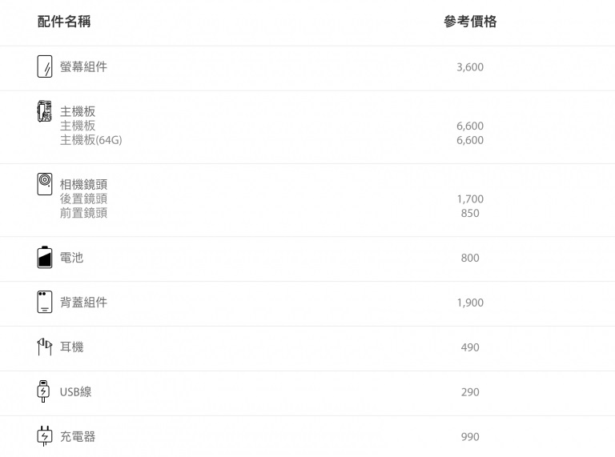Click the battery icon
This screenshot has height=457, width=615.
click(x=45, y=257)
